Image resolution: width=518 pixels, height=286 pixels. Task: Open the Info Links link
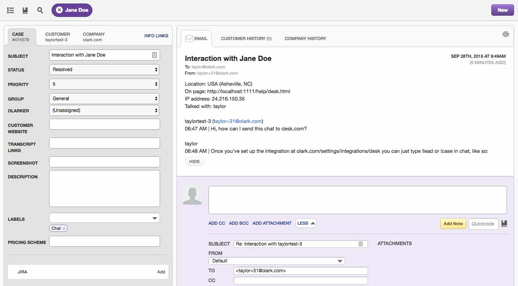coord(156,36)
